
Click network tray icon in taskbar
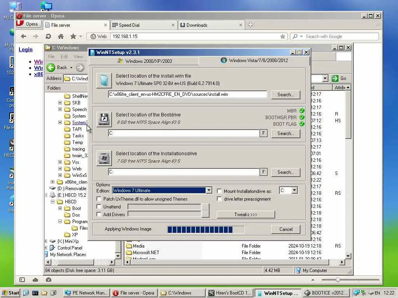356,293
